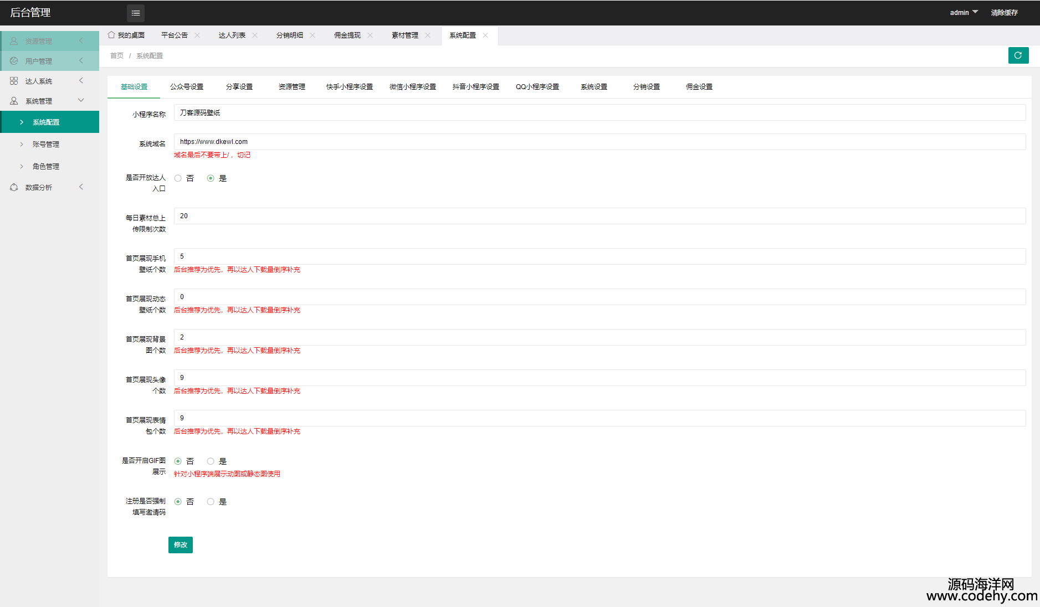Focus the 首页展现背景图个数 field
The image size is (1040, 607).
600,337
